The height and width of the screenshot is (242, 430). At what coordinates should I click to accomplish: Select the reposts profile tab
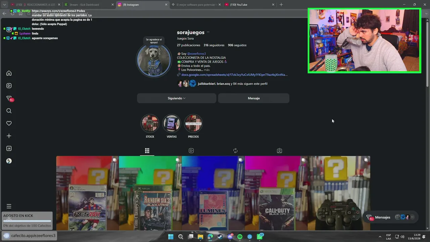[x=235, y=151]
